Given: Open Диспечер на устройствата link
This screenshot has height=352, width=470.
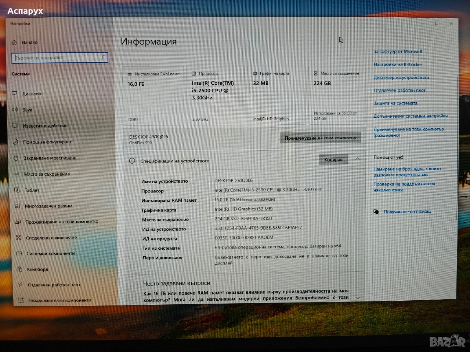Looking at the screenshot, I should tap(401, 77).
